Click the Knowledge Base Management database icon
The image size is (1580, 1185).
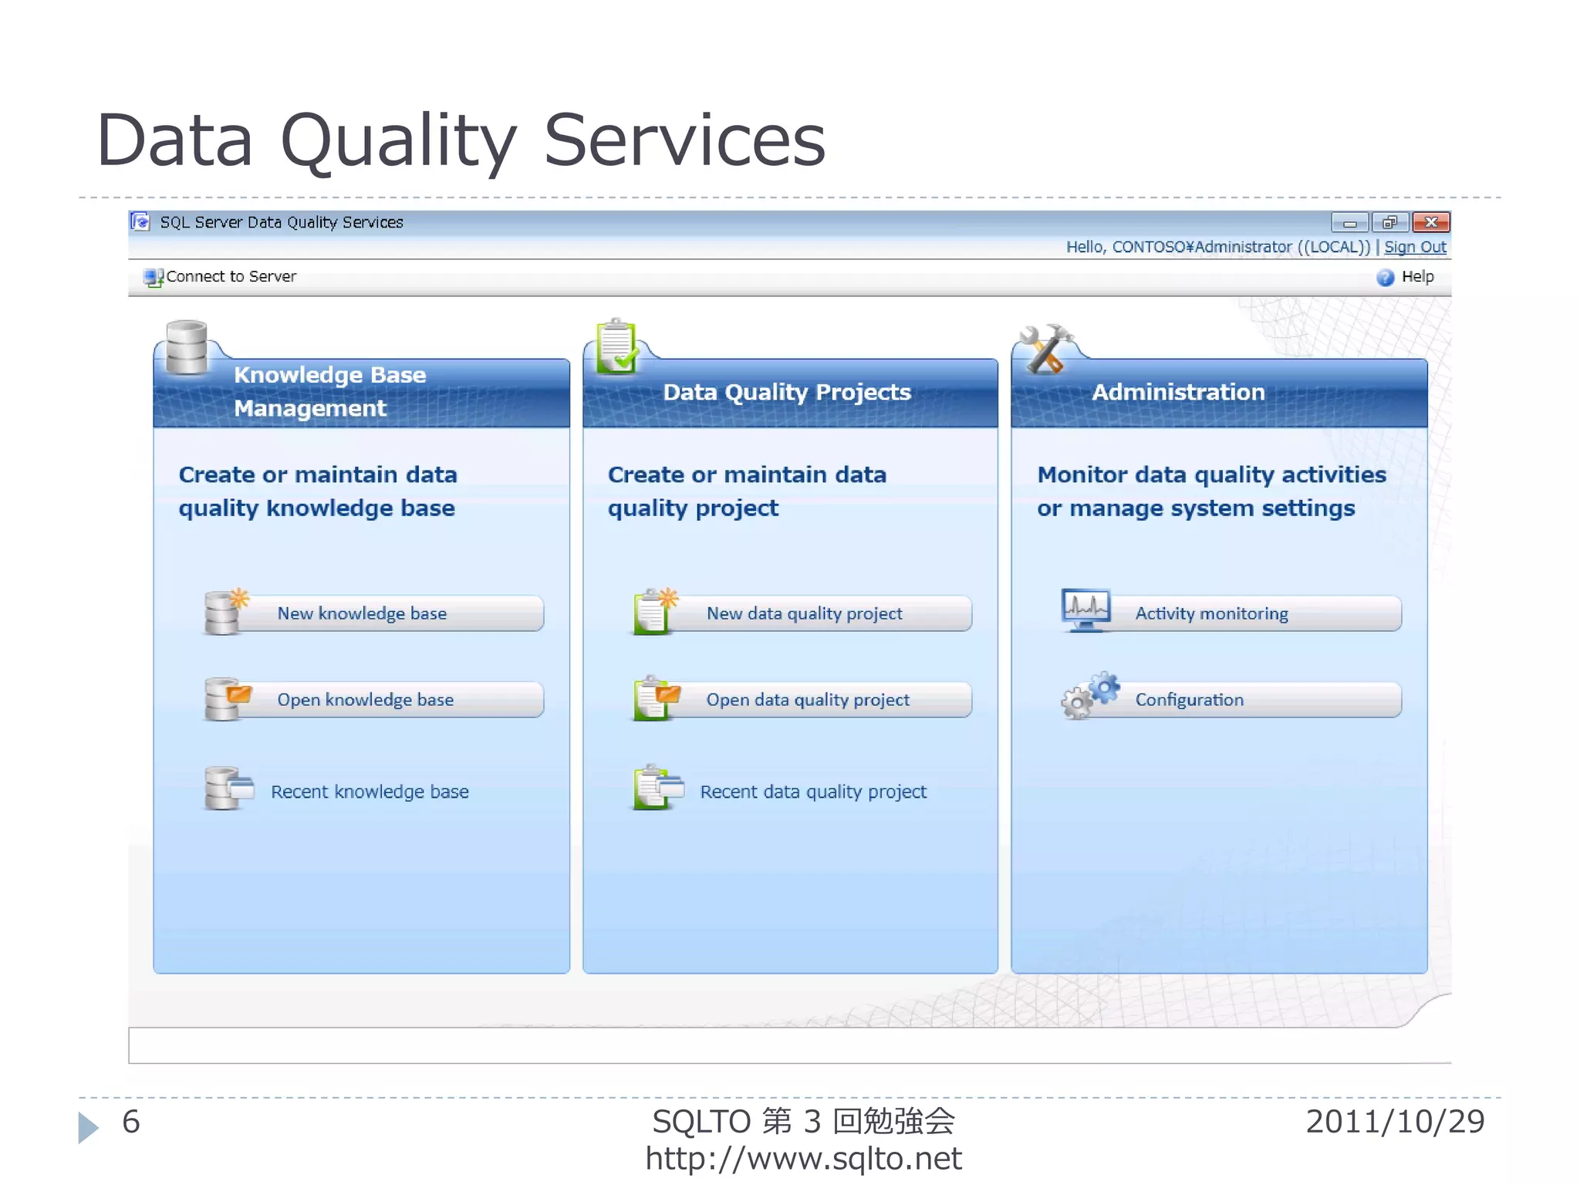187,347
